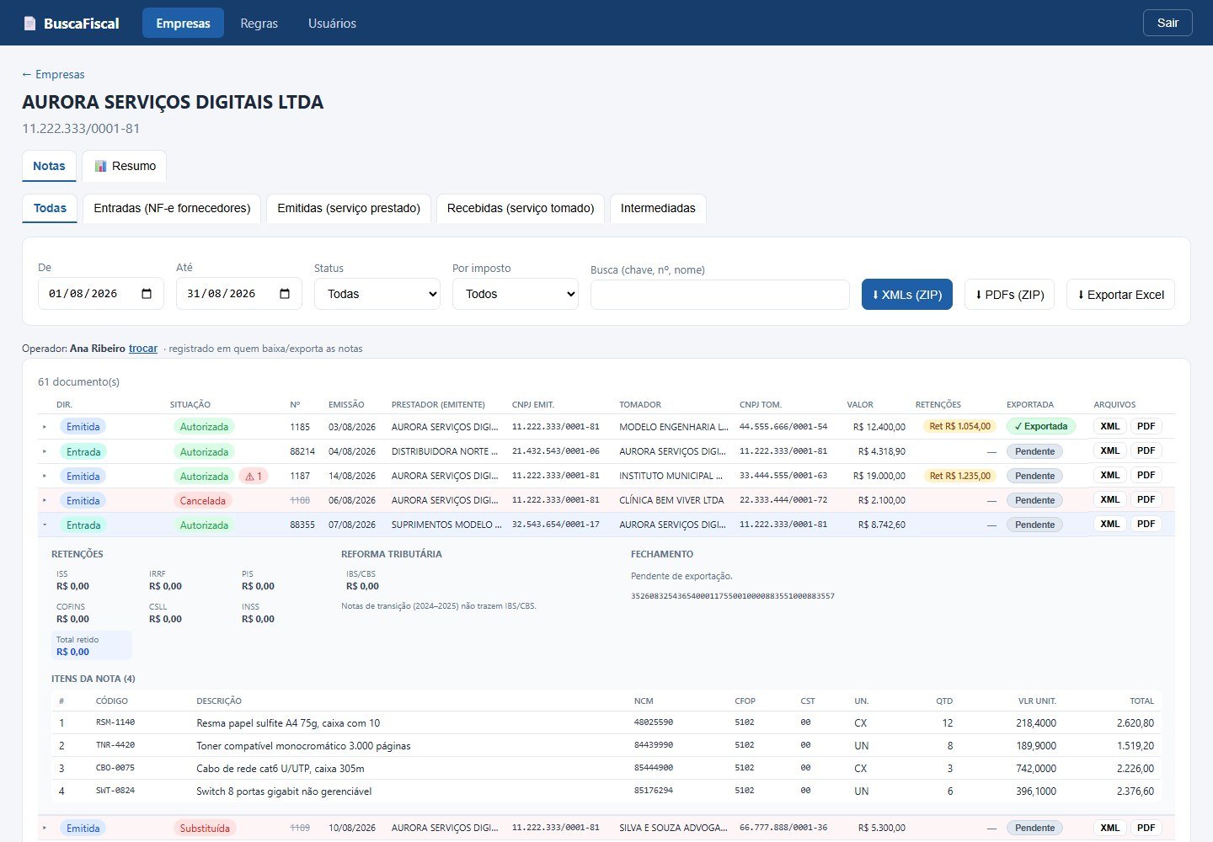This screenshot has width=1213, height=842.
Task: Download XMLs (ZIP)
Action: click(907, 294)
